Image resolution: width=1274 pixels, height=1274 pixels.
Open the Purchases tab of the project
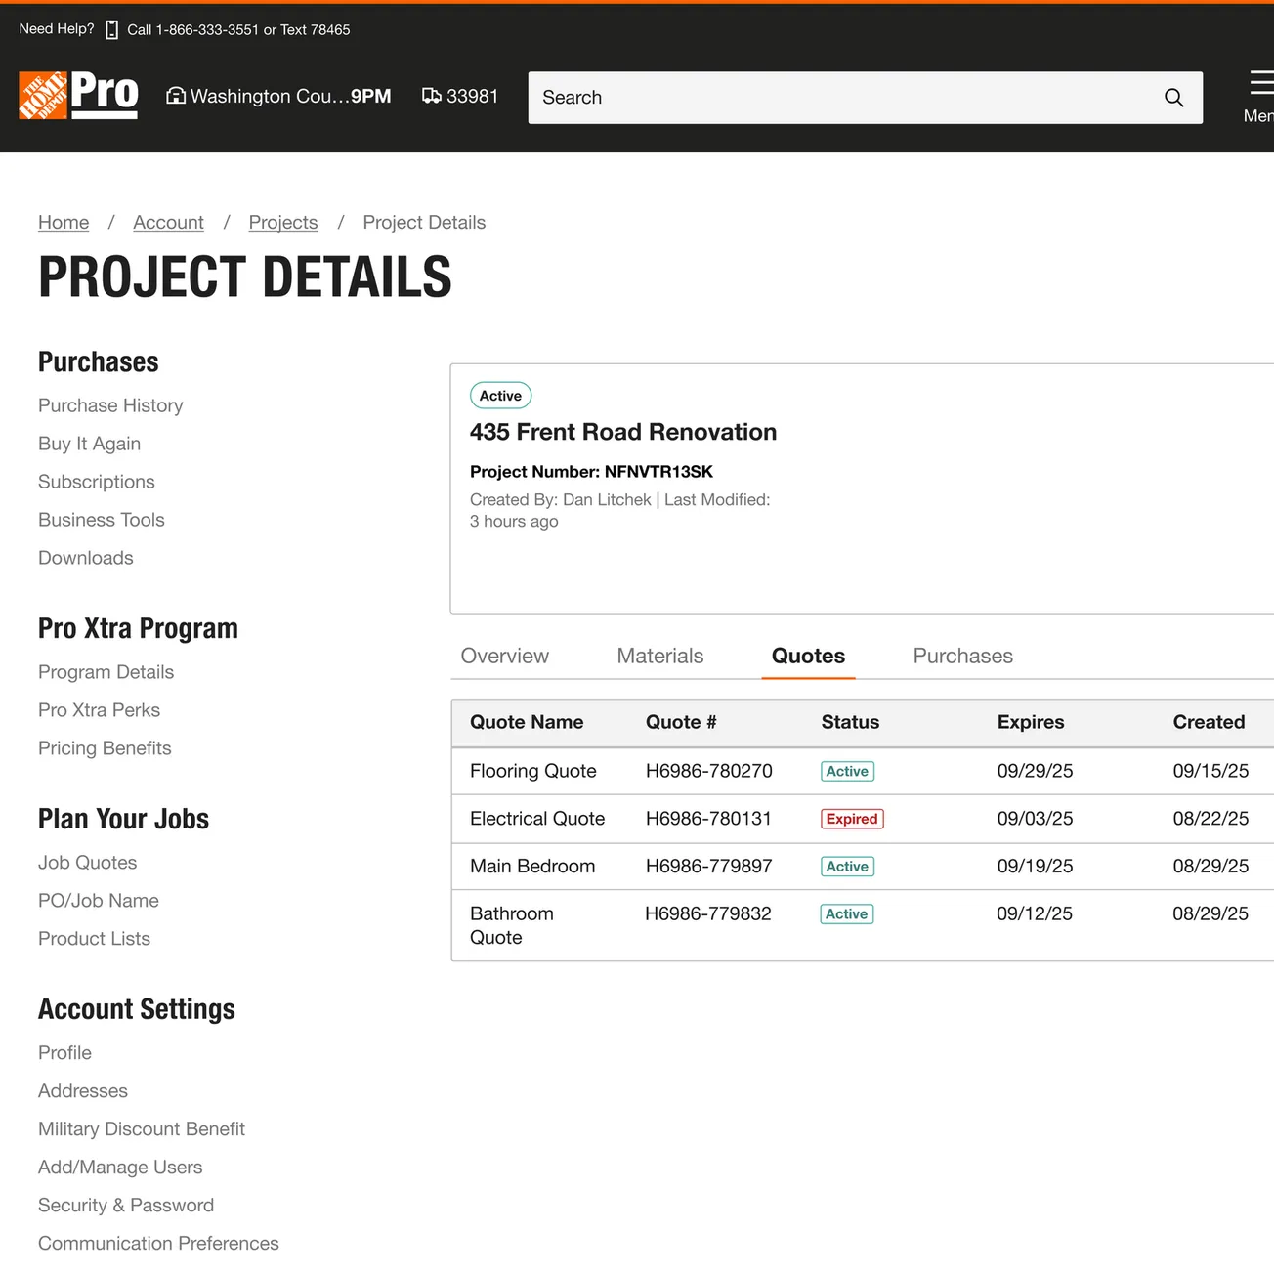click(962, 656)
